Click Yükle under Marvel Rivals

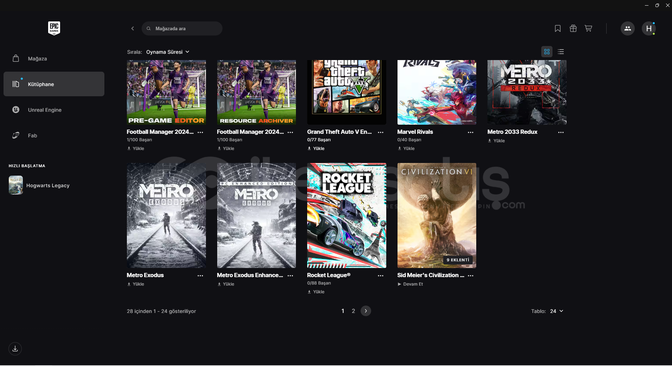click(406, 149)
